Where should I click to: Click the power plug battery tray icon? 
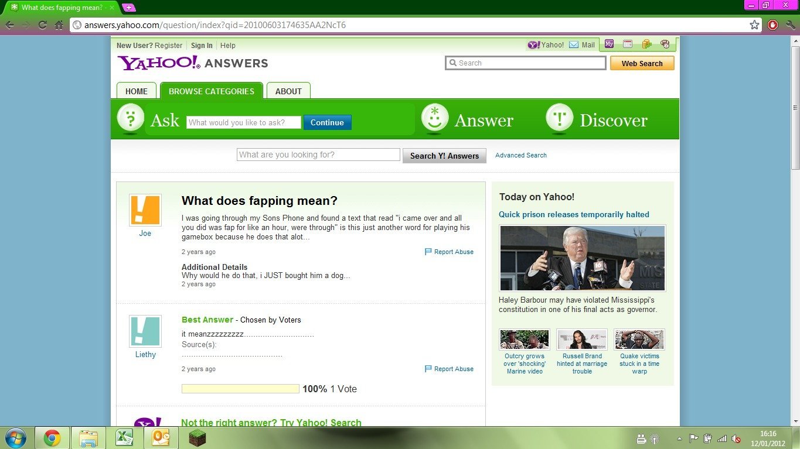[708, 438]
